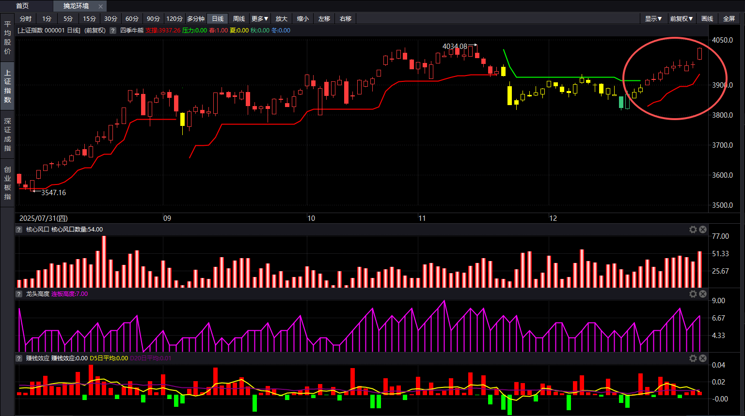Click the 09 month marker on time axis
The width and height of the screenshot is (745, 416).
[x=167, y=218]
